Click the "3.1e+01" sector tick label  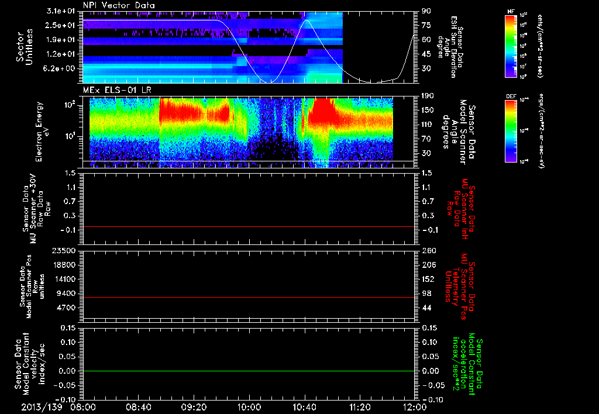[x=61, y=11]
